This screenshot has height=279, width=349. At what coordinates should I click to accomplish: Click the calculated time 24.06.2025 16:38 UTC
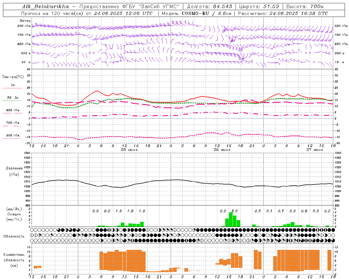coord(299,13)
